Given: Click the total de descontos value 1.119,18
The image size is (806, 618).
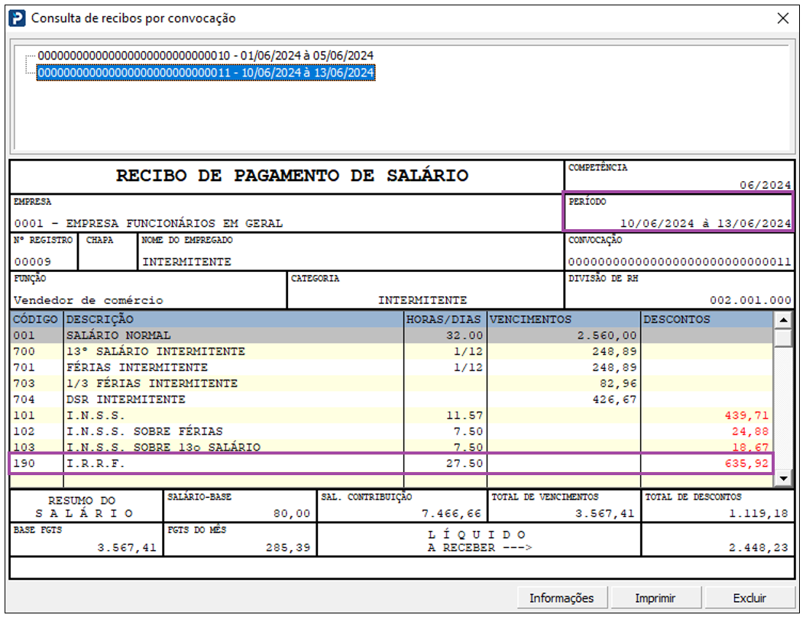Looking at the screenshot, I should point(758,513).
